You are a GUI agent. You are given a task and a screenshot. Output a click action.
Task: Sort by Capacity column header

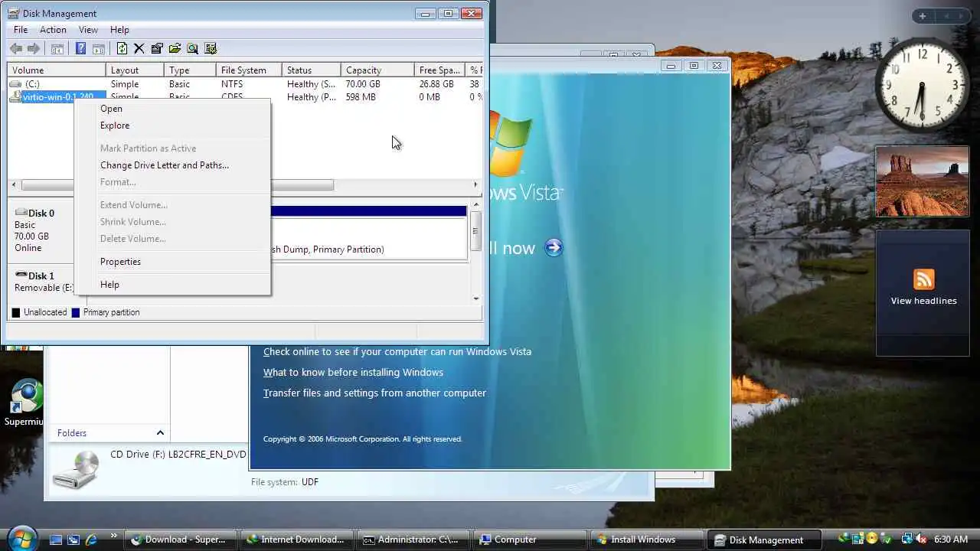377,70
